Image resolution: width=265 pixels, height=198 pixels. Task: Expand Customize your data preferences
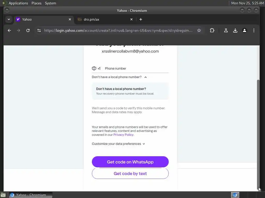[118, 144]
